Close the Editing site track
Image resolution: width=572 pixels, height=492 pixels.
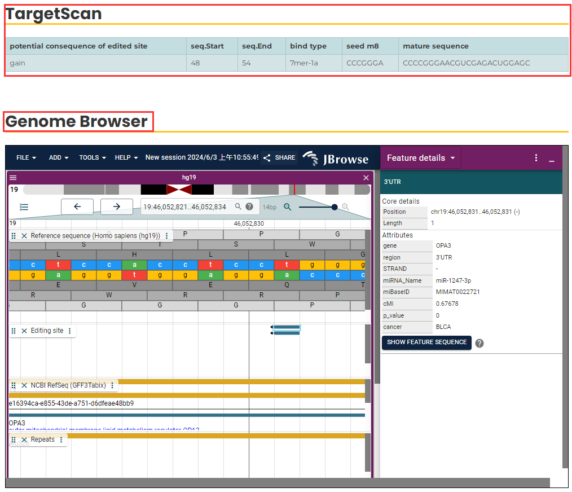point(24,331)
